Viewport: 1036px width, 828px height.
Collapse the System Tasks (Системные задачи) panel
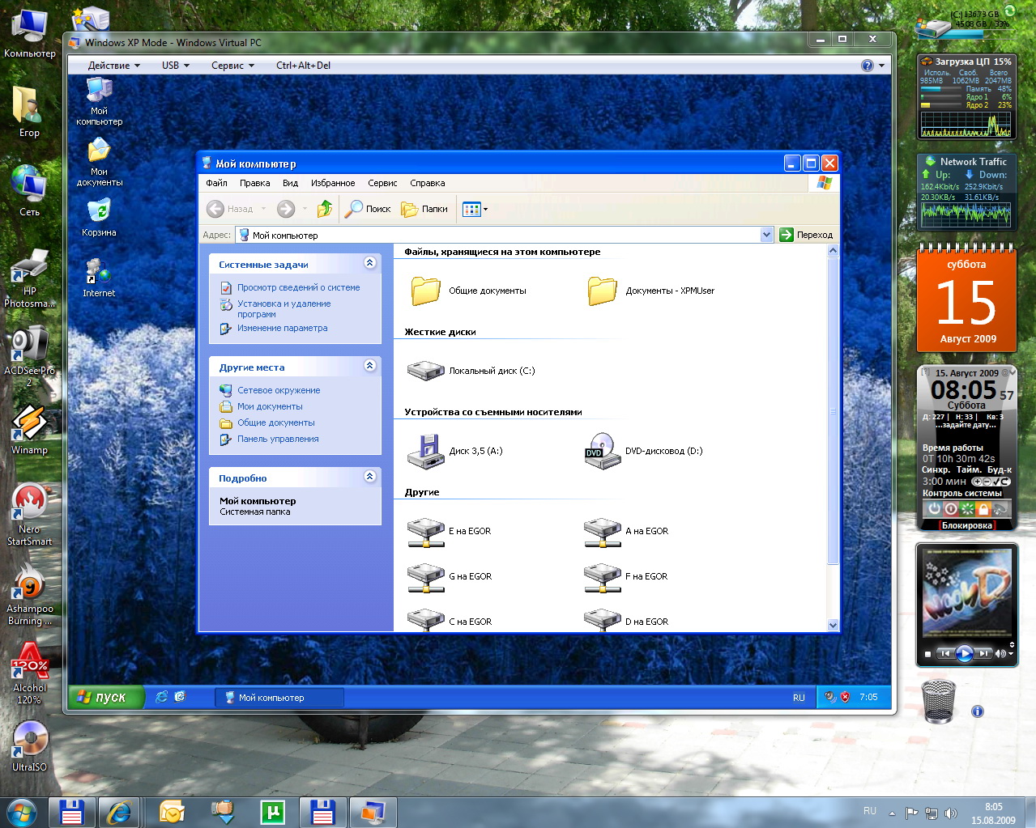pyautogui.click(x=369, y=263)
